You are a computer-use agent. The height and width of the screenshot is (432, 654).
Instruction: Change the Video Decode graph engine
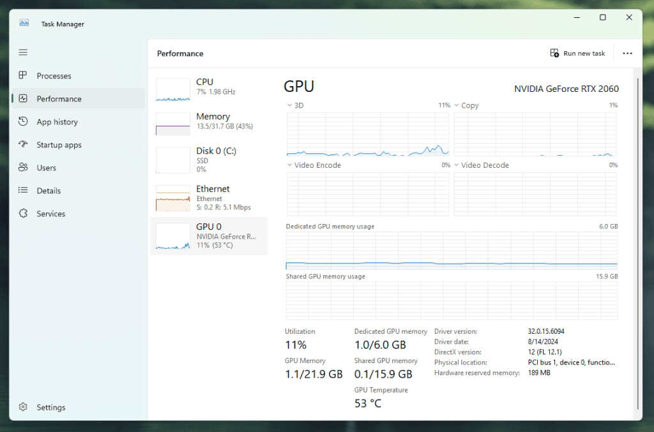point(456,165)
